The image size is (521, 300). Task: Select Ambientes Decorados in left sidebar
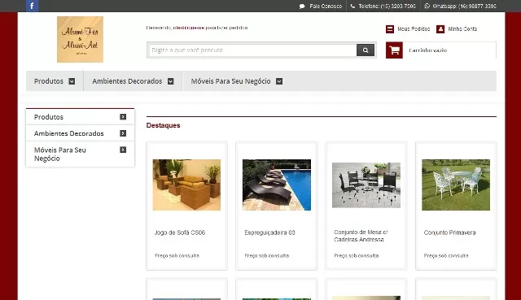pos(68,133)
